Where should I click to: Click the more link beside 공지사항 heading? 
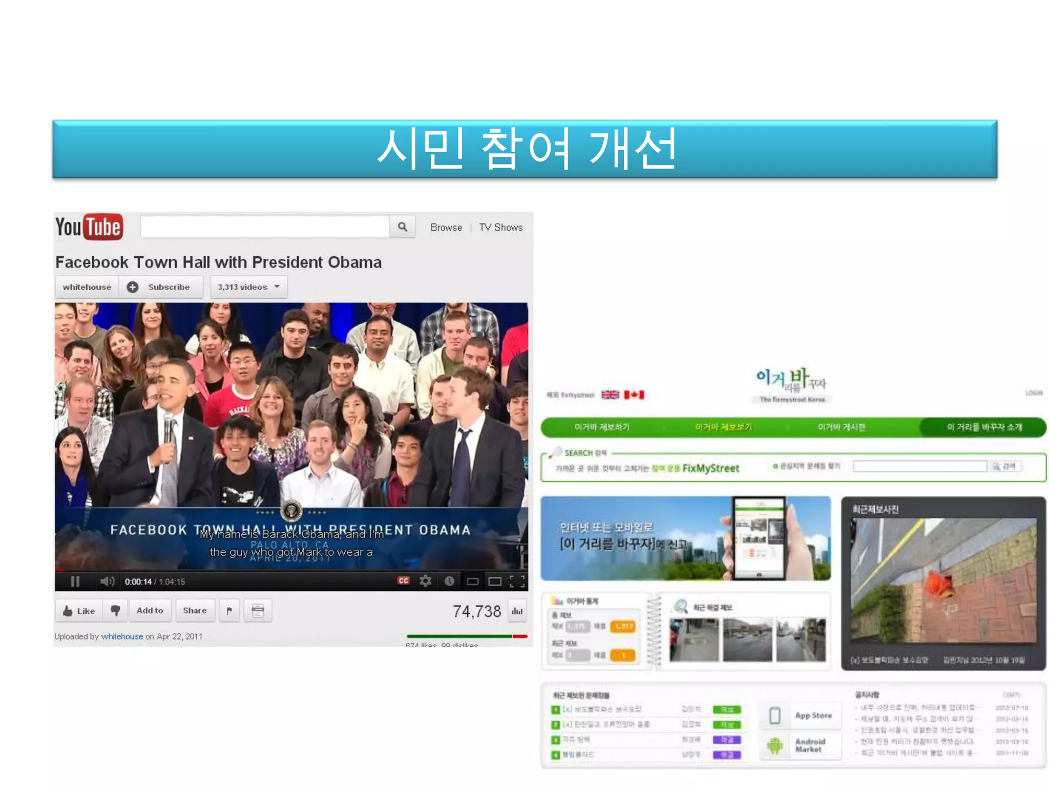pyautogui.click(x=1012, y=695)
